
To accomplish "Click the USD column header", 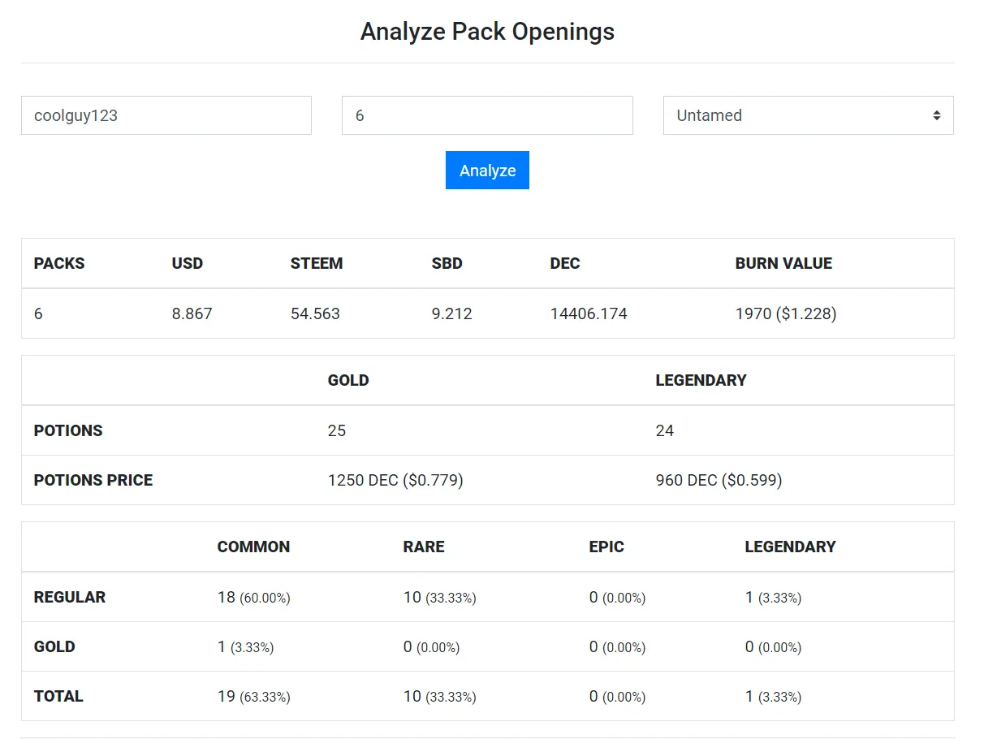I will tap(188, 264).
